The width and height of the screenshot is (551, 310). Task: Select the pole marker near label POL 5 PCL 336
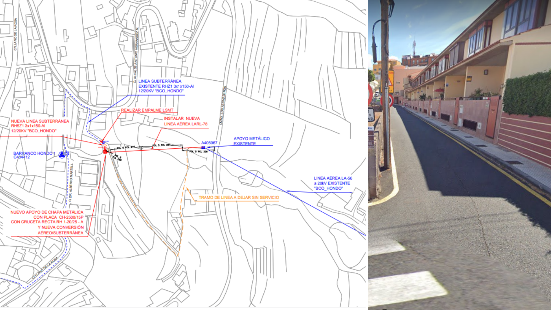(x=183, y=150)
